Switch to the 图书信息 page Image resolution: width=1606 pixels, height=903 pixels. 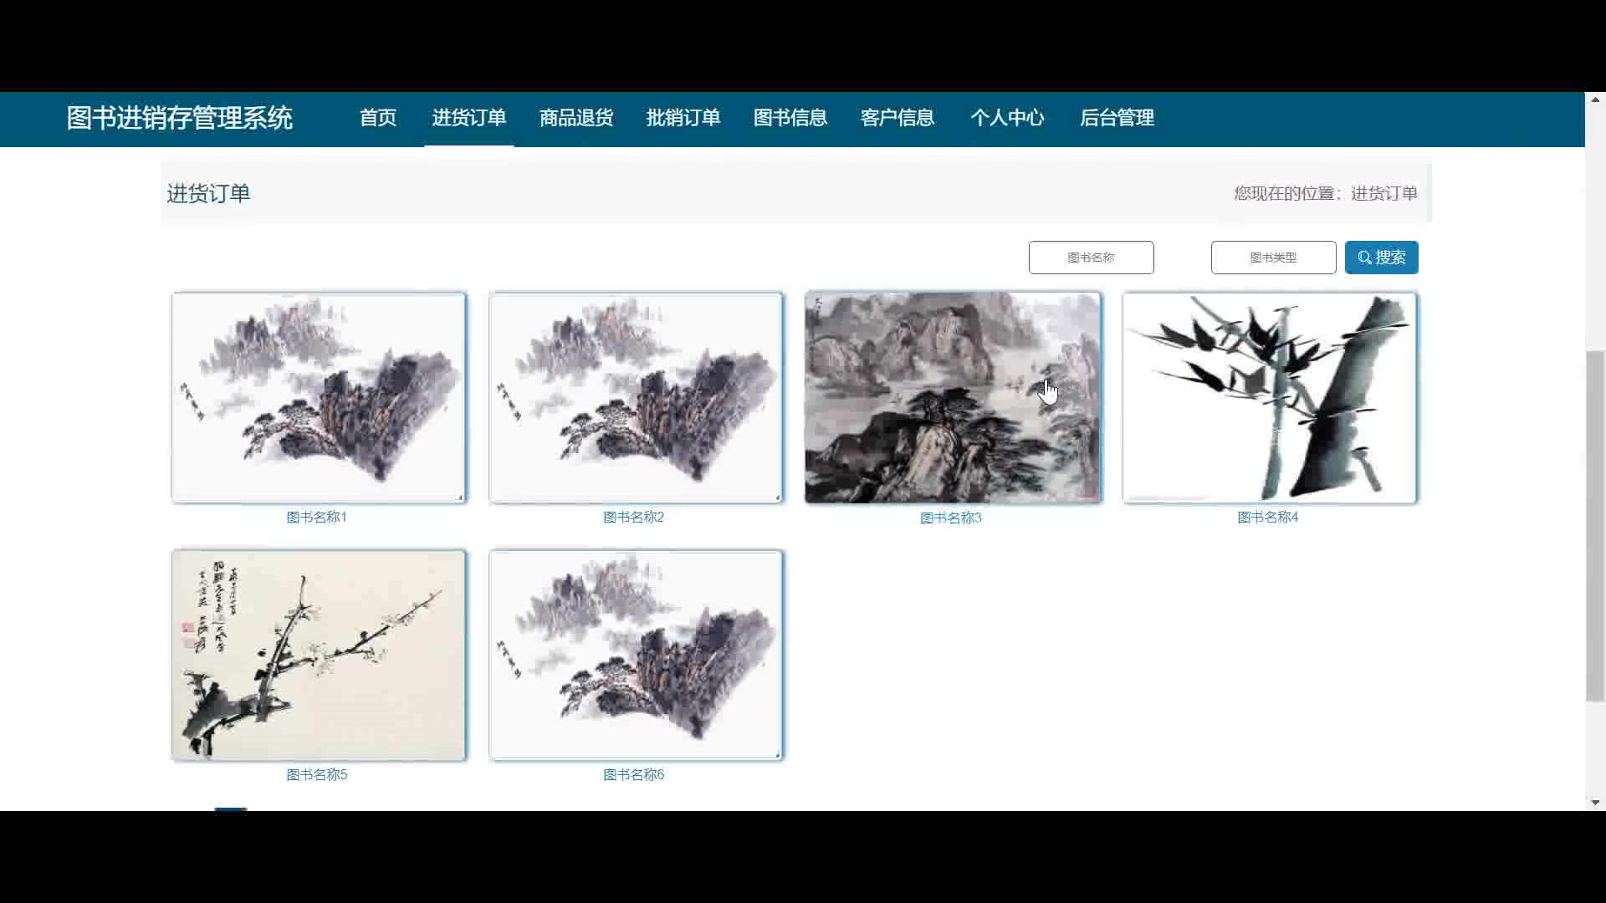[x=790, y=118]
